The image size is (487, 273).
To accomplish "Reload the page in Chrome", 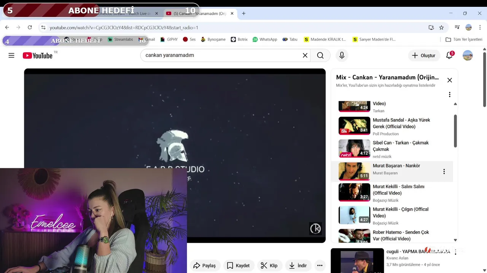I will (x=30, y=27).
